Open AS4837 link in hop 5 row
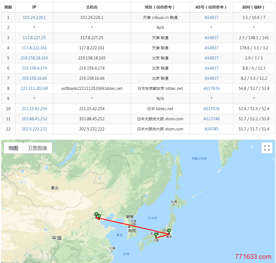Image resolution: width=276 pixels, height=263 pixels. (x=211, y=58)
